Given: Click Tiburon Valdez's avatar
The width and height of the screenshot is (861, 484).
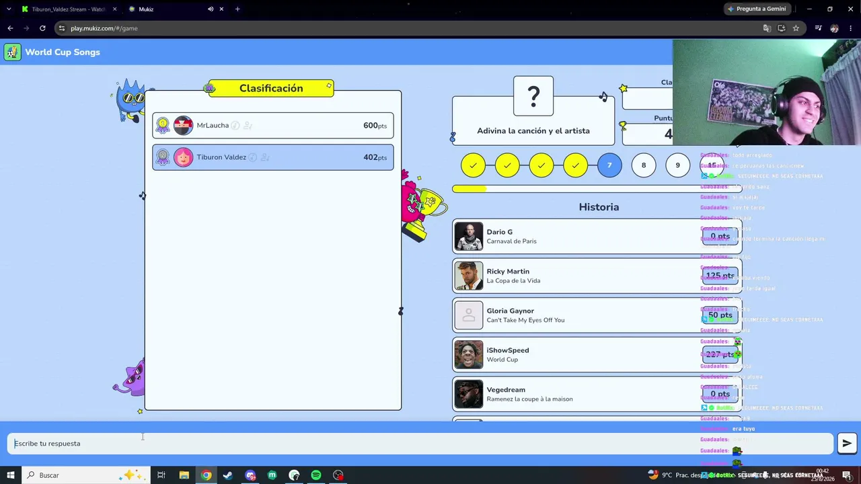Looking at the screenshot, I should [183, 157].
